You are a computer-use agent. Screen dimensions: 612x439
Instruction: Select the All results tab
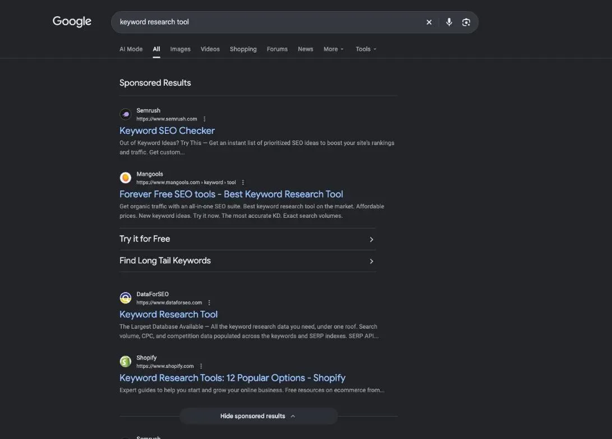157,49
